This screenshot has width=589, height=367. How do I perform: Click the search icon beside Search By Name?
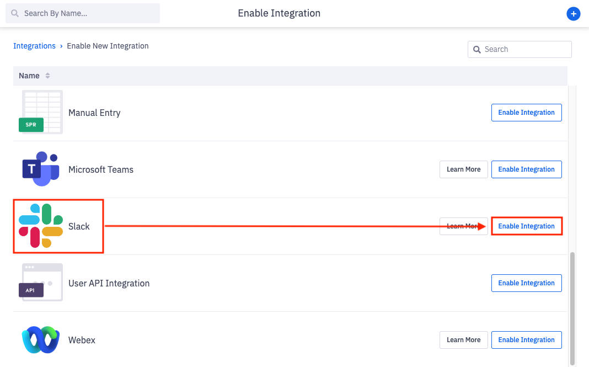point(14,13)
